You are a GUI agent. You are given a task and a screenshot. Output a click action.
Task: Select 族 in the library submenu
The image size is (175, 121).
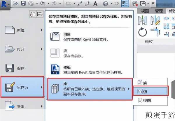[150, 83]
